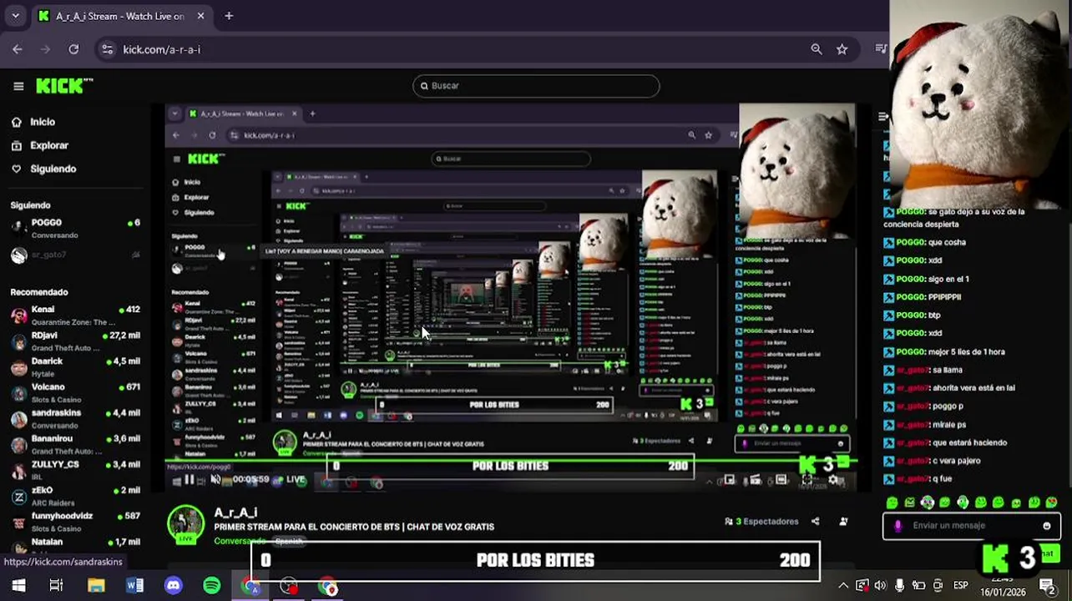Open recommended channel ZULLYY_CS

pyautogui.click(x=75, y=470)
